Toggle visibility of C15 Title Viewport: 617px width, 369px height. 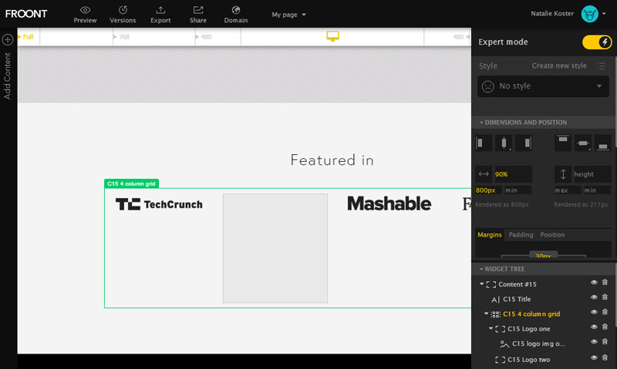click(594, 297)
